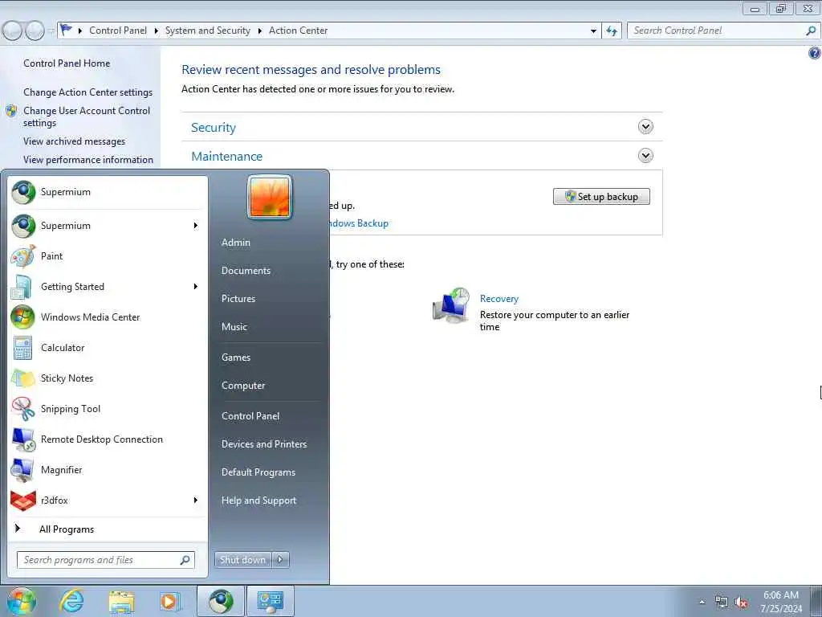Open Admin user folder

click(x=236, y=243)
